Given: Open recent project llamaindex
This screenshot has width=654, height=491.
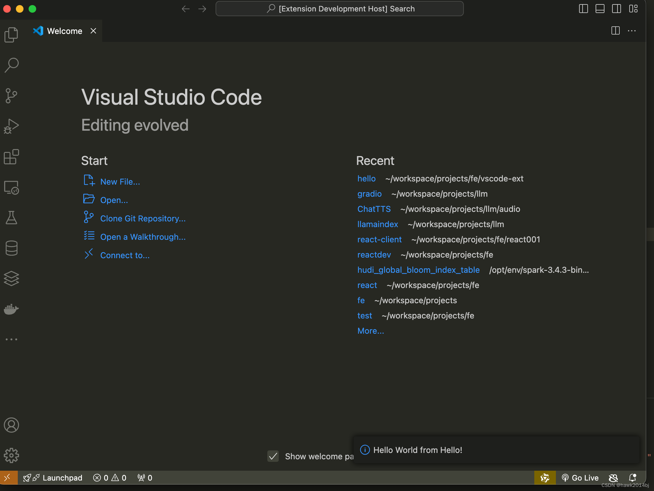Looking at the screenshot, I should (x=378, y=224).
